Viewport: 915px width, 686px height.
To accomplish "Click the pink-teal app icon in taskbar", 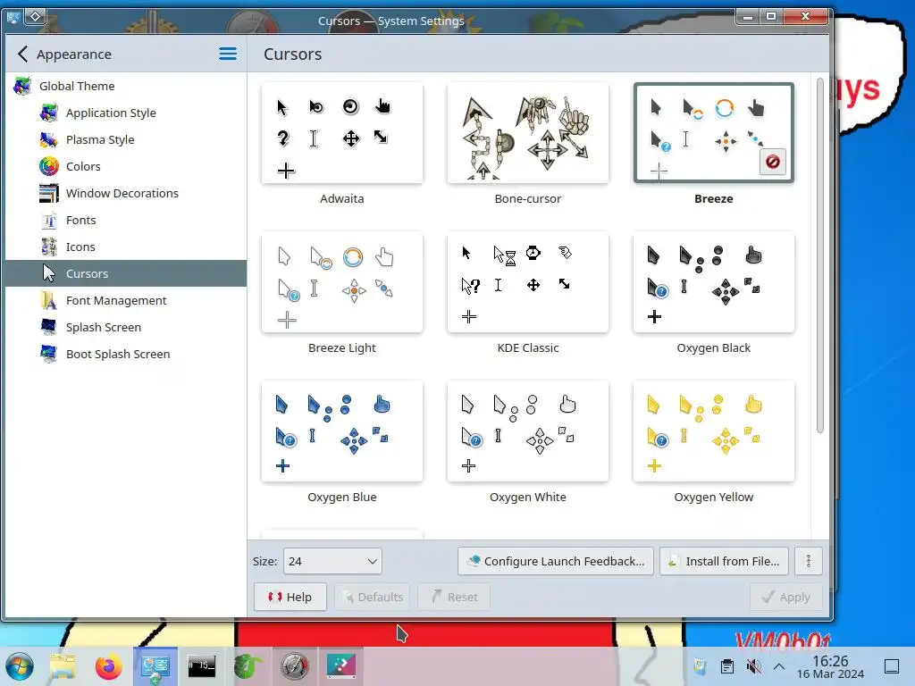I will 340,666.
